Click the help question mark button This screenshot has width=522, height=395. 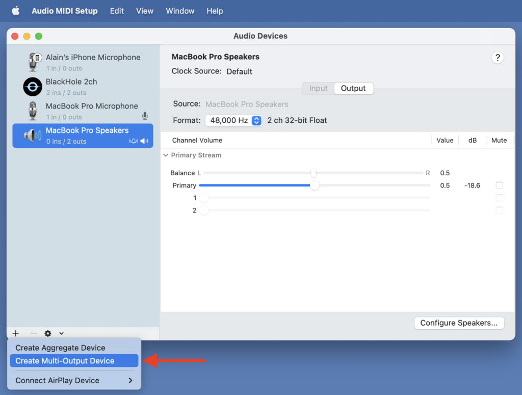click(498, 58)
